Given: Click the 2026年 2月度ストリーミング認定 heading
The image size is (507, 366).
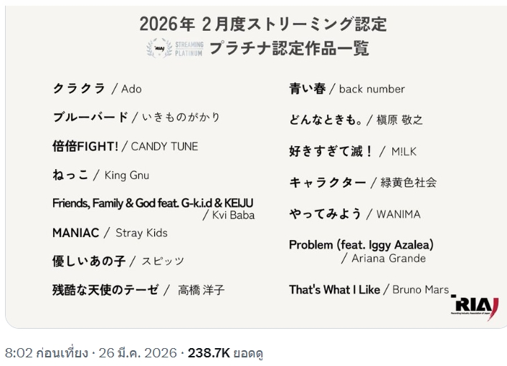Looking at the screenshot, I should coord(263,24).
